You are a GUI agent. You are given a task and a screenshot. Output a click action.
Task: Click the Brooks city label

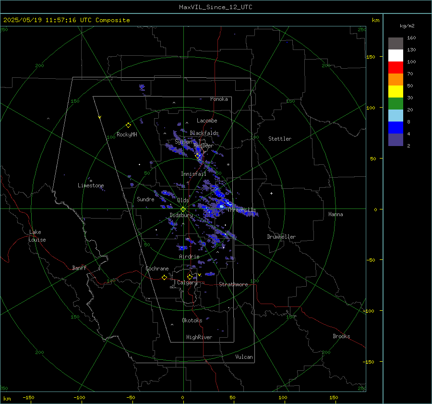341,336
